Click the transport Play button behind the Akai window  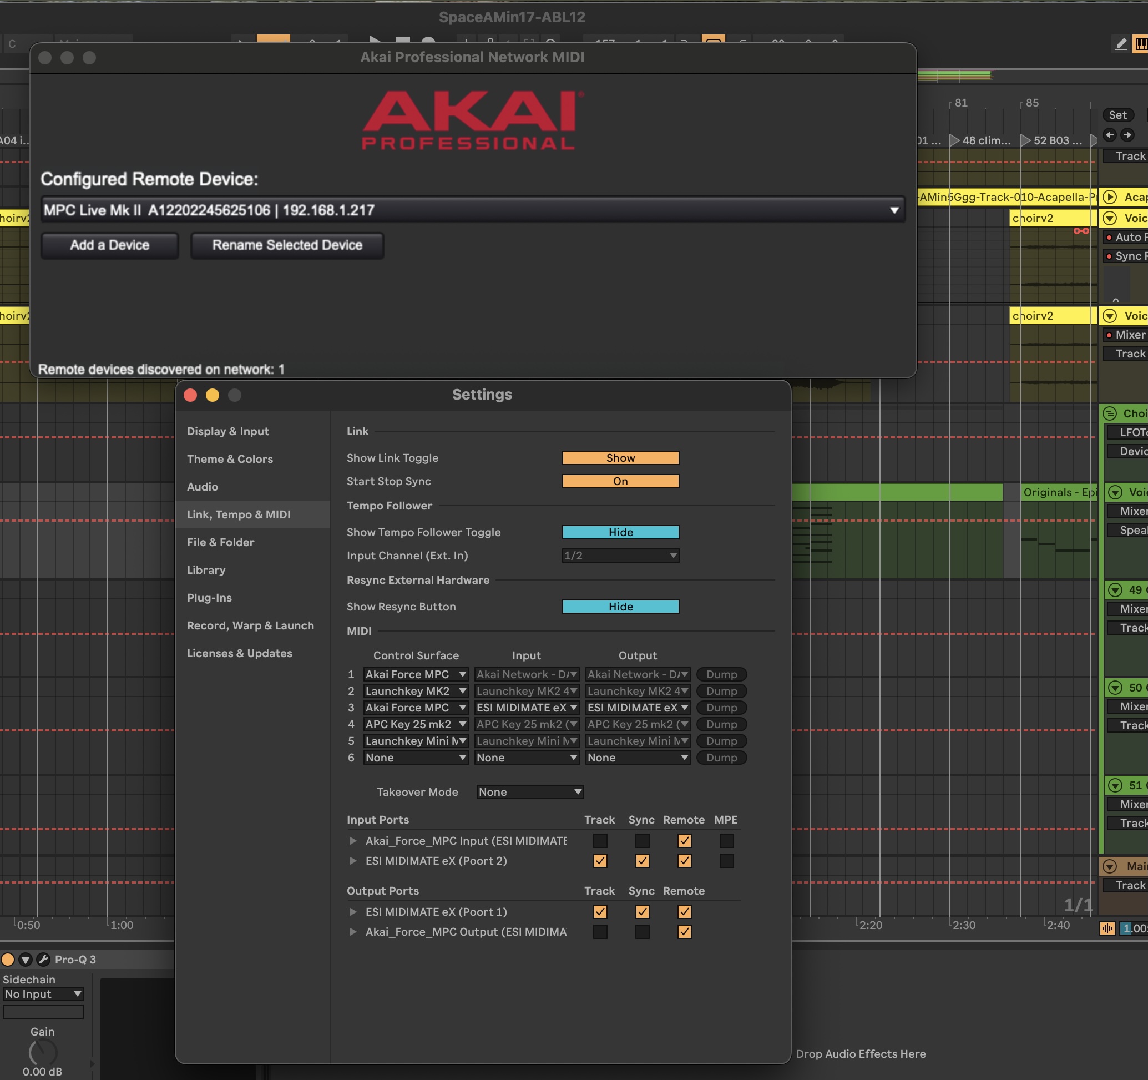click(375, 39)
